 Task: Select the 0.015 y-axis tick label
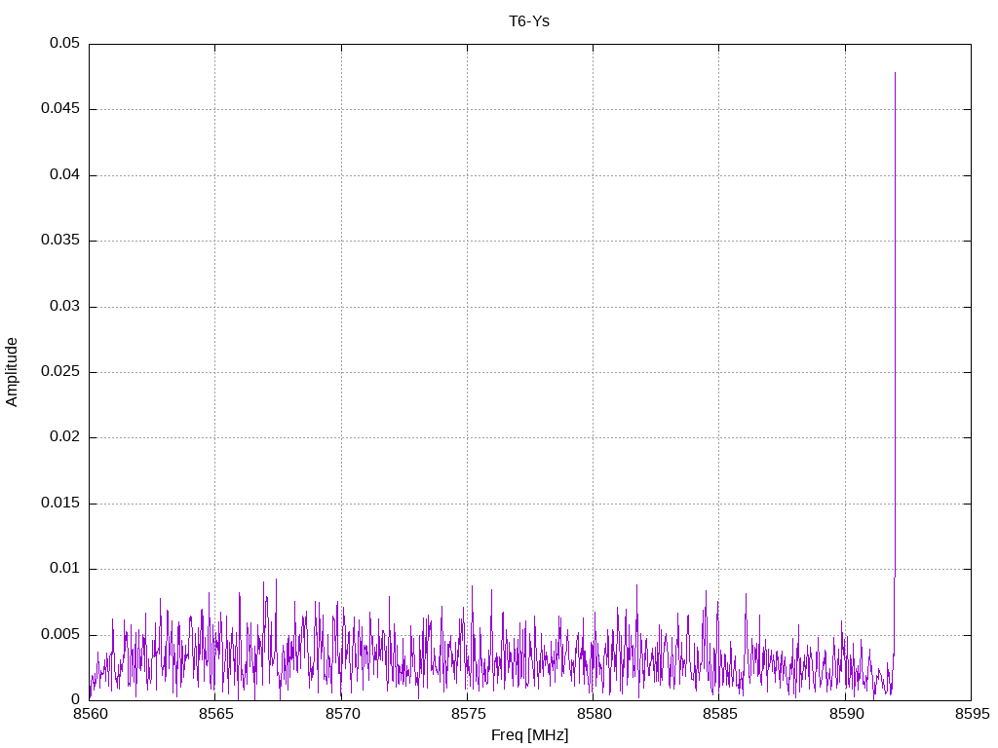60,504
